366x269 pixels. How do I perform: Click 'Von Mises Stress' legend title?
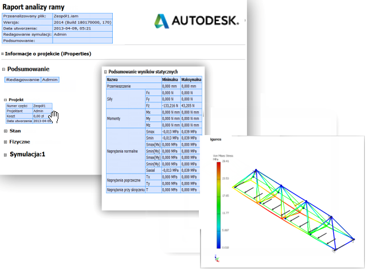223,156
